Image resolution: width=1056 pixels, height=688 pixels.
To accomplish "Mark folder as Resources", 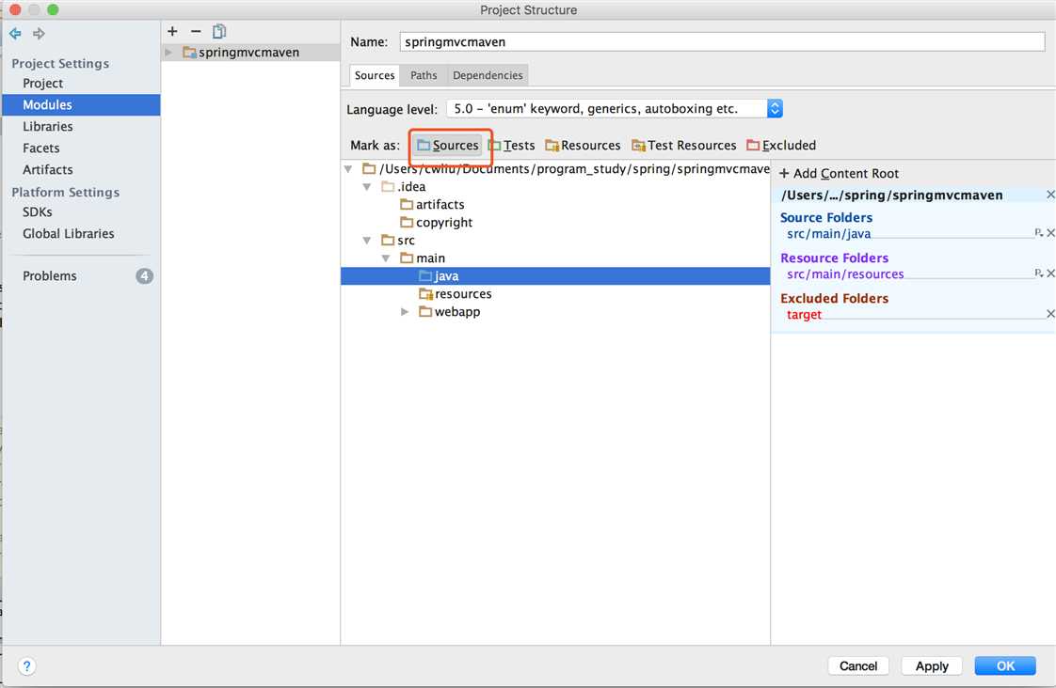I will point(584,146).
